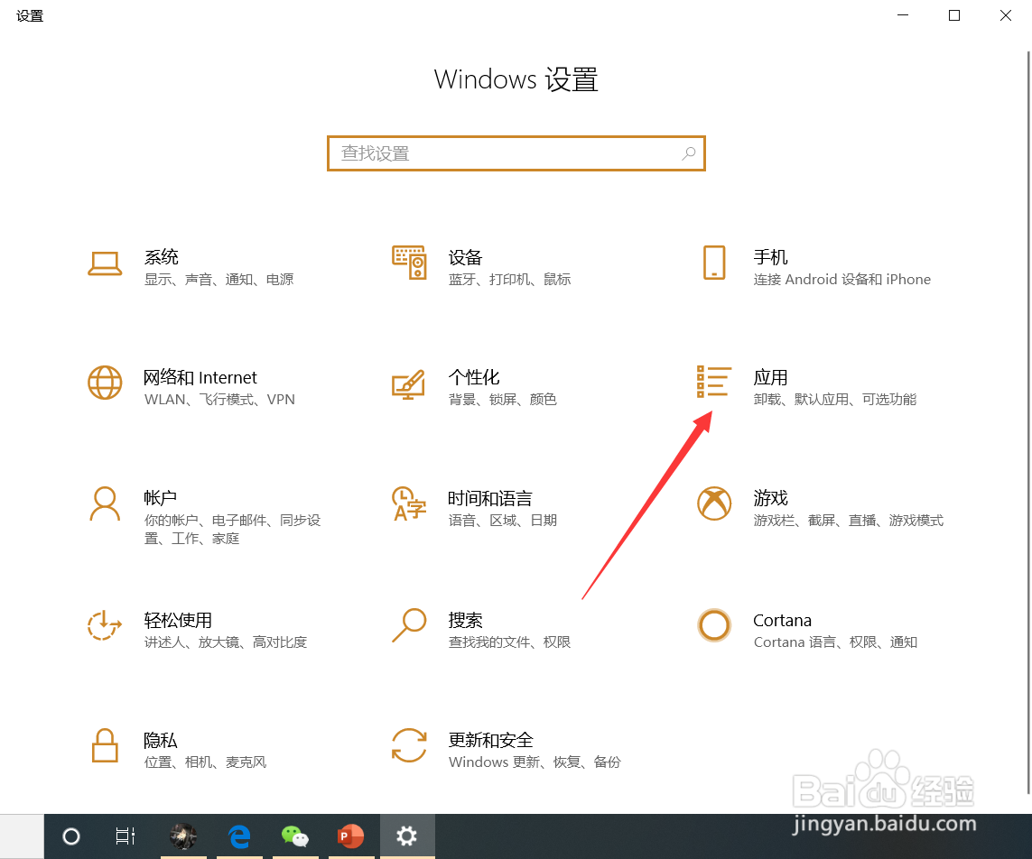Open the dark avatar app on taskbar
This screenshot has height=859, width=1032.
[183, 836]
